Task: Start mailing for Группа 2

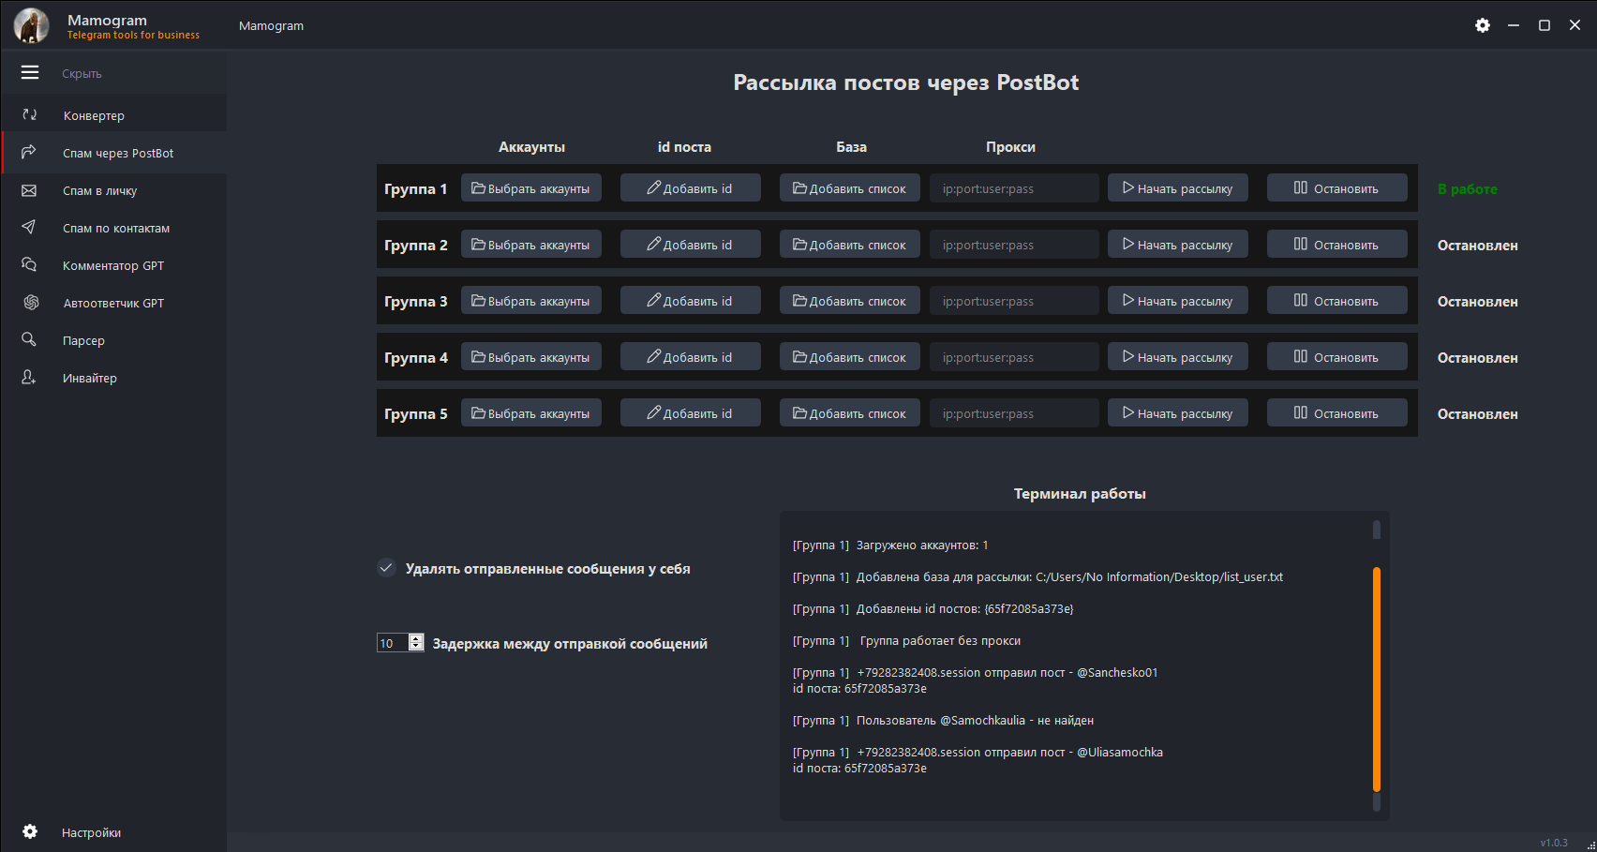Action: pyautogui.click(x=1177, y=245)
